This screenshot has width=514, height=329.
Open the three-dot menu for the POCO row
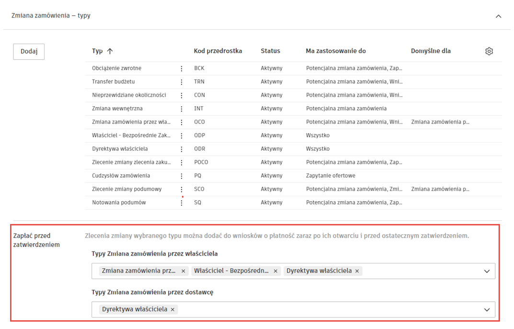182,162
